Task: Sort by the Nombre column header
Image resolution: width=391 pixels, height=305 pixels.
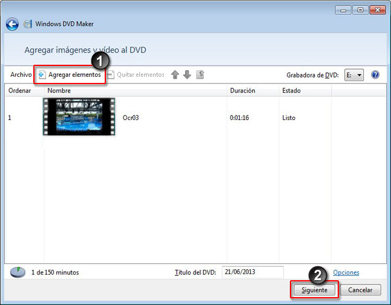Action: 136,91
